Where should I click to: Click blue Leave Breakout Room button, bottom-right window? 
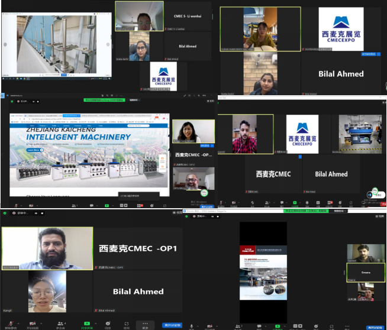tap(375, 328)
